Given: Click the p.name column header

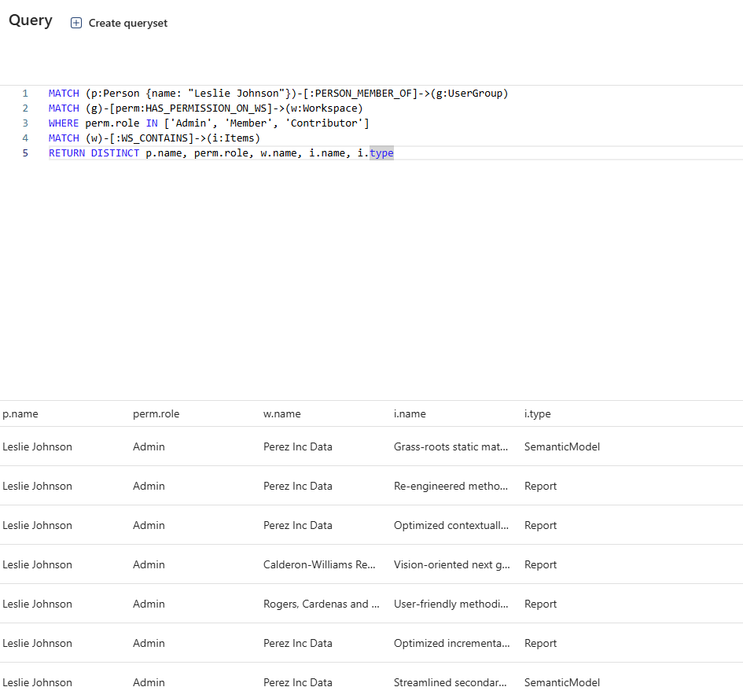Looking at the screenshot, I should click(20, 413).
